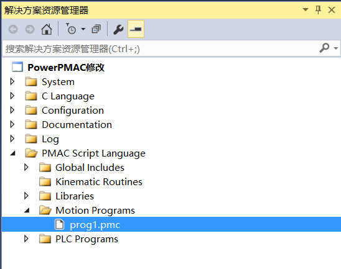Click the open PMAC Script Language folder icon
The width and height of the screenshot is (341, 269).
tap(31, 153)
